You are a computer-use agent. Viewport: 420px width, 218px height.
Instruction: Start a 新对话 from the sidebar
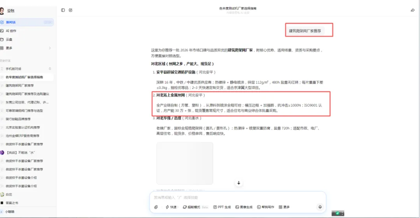pos(27,22)
